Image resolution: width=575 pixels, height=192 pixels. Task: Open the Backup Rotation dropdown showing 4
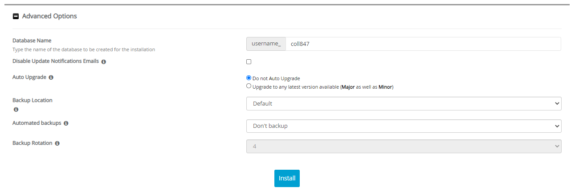coord(404,146)
